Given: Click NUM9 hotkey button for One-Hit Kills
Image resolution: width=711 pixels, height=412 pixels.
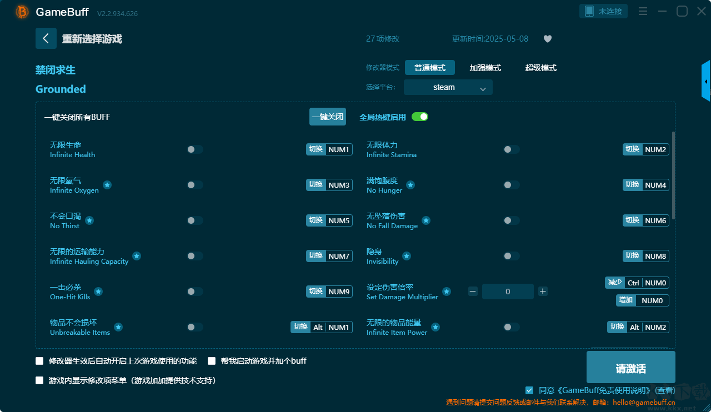Looking at the screenshot, I should (x=329, y=292).
